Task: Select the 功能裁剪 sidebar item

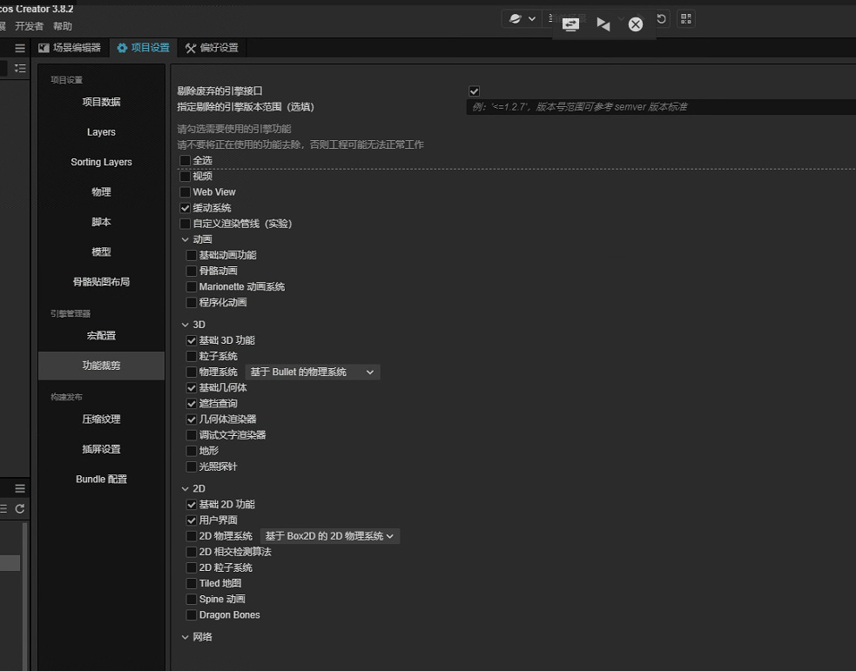Action: tap(101, 366)
